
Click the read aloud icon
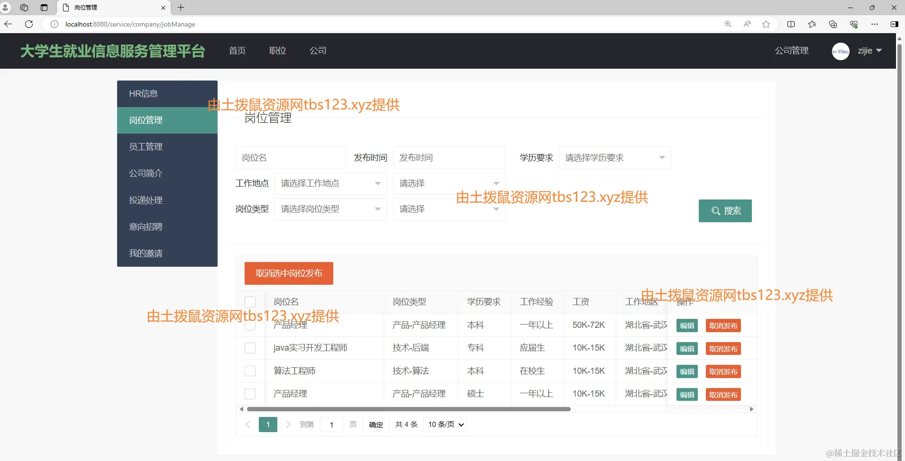(747, 24)
